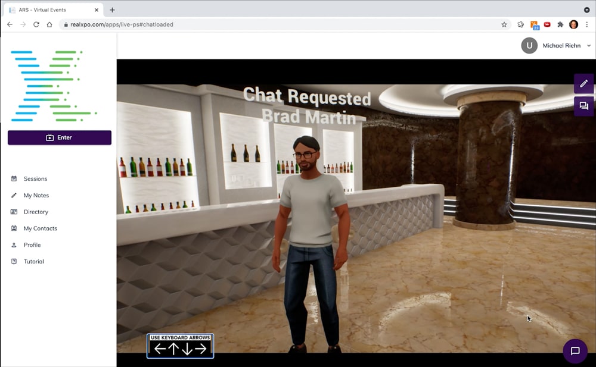Click the browser forward button

[23, 24]
